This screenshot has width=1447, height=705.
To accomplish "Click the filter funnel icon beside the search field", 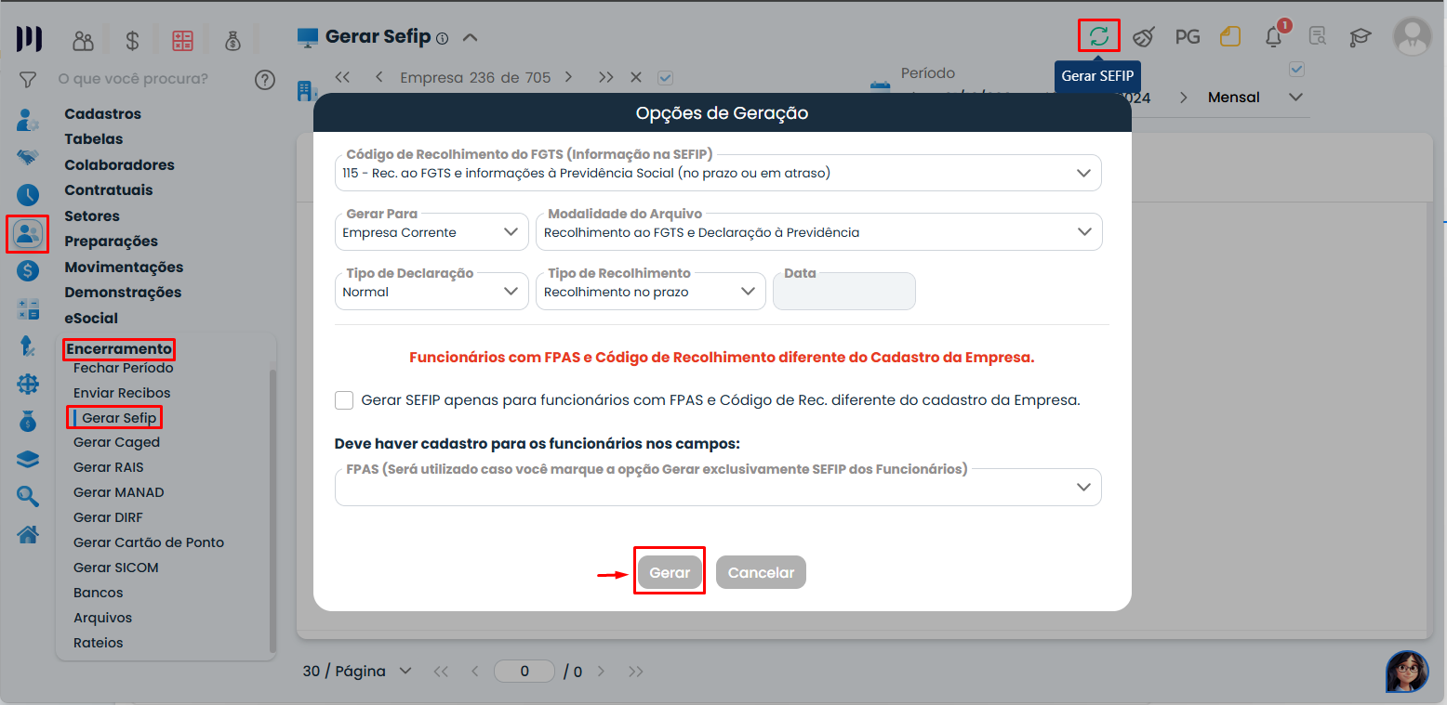I will (28, 79).
